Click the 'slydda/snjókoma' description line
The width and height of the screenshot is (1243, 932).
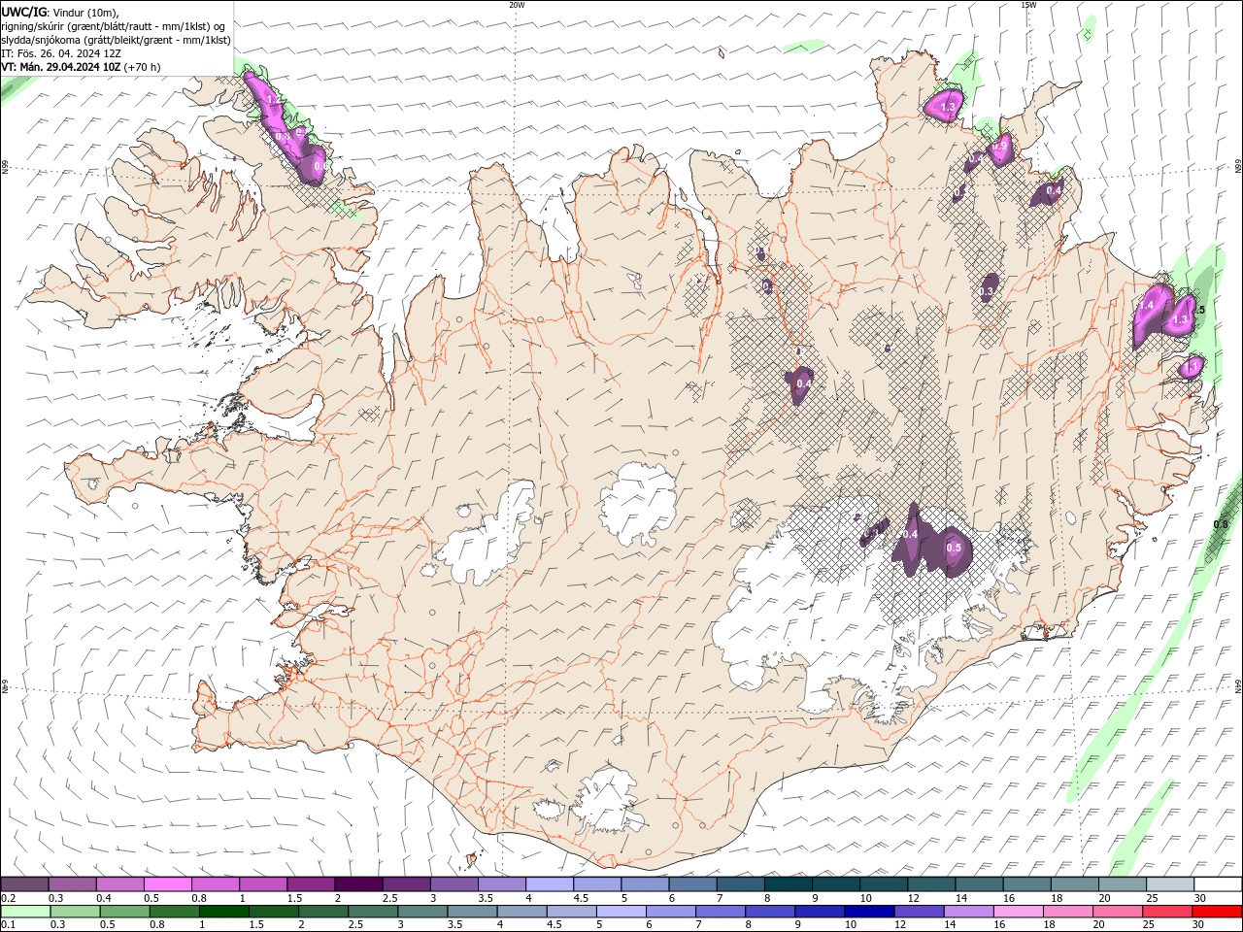(x=116, y=40)
